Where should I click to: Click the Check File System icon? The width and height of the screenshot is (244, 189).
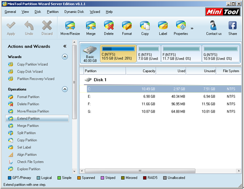[11, 162]
